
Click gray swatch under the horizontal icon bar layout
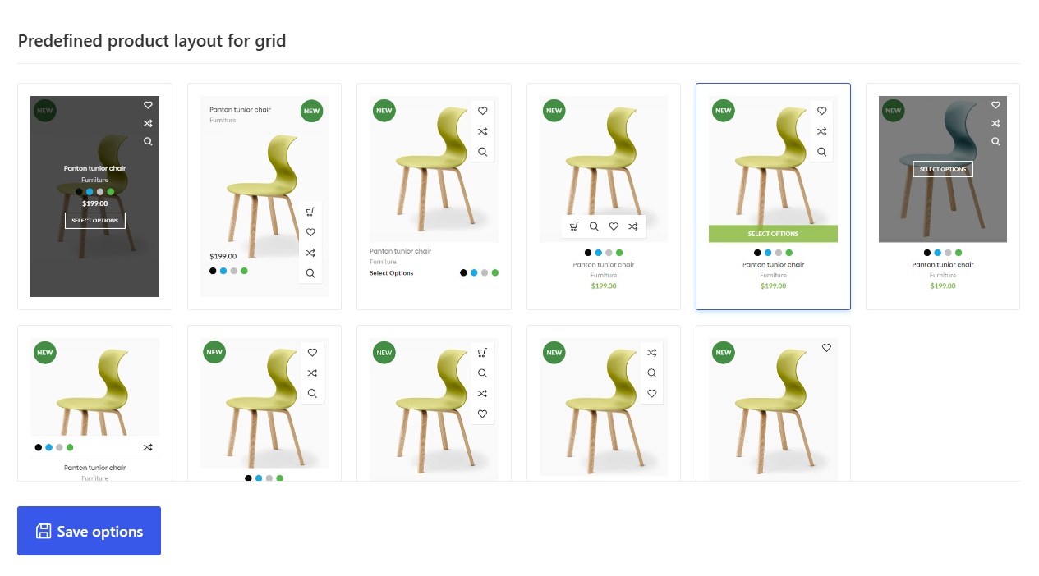click(x=609, y=253)
